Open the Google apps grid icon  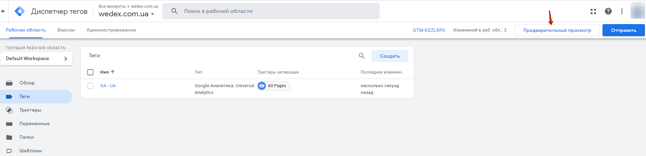tap(593, 11)
